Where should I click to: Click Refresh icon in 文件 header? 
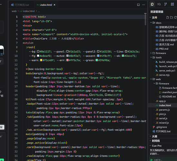click(x=175, y=17)
